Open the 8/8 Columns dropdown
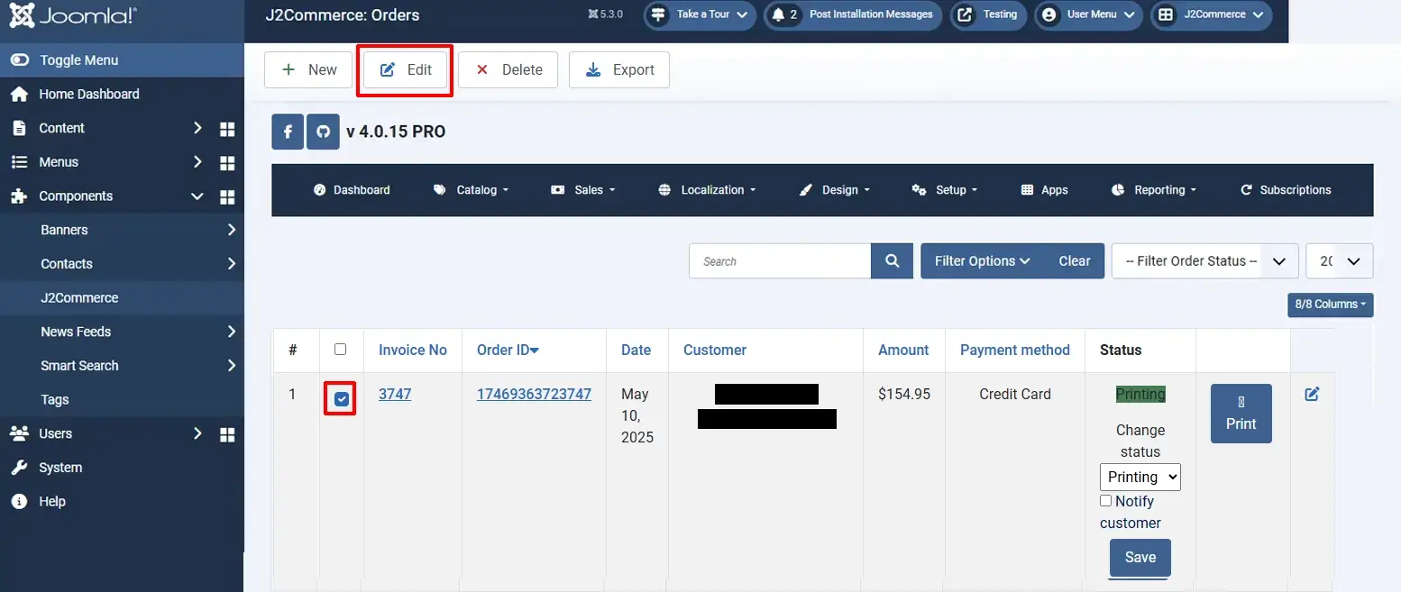Image resolution: width=1401 pixels, height=592 pixels. tap(1331, 305)
